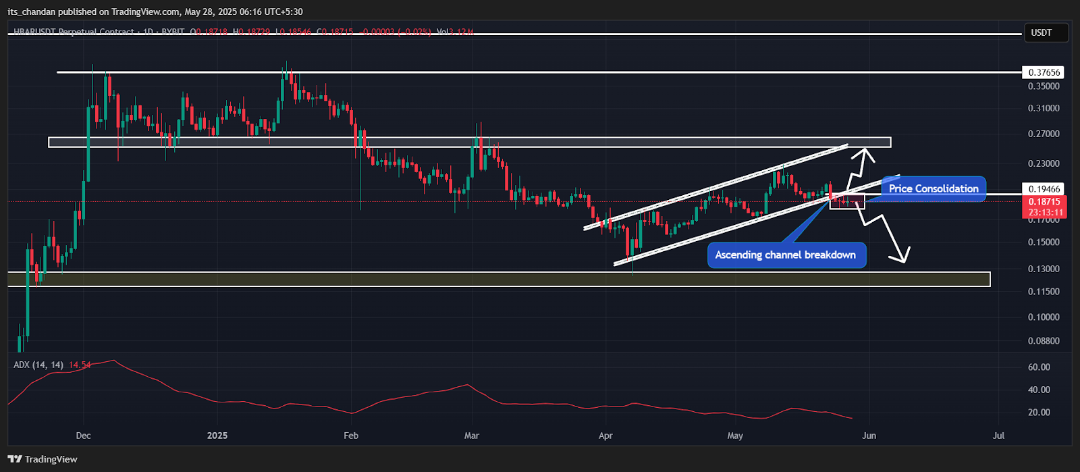Screen dimensions: 1080x472
Task: Click the Dec label on time axis
Action: [x=84, y=436]
